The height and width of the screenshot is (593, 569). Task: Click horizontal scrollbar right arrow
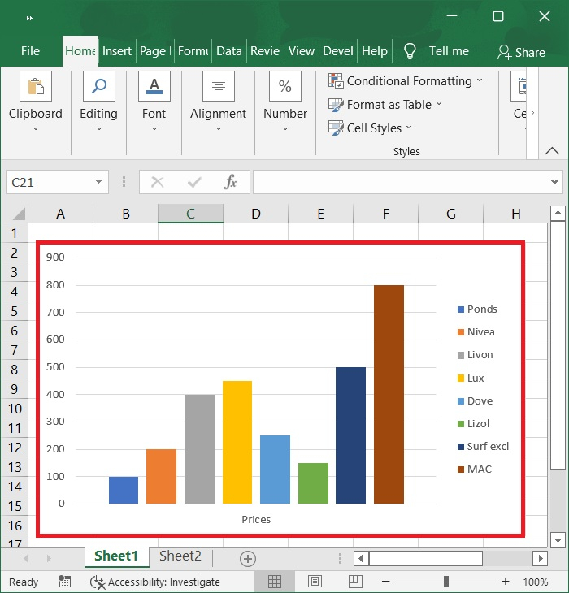(541, 558)
